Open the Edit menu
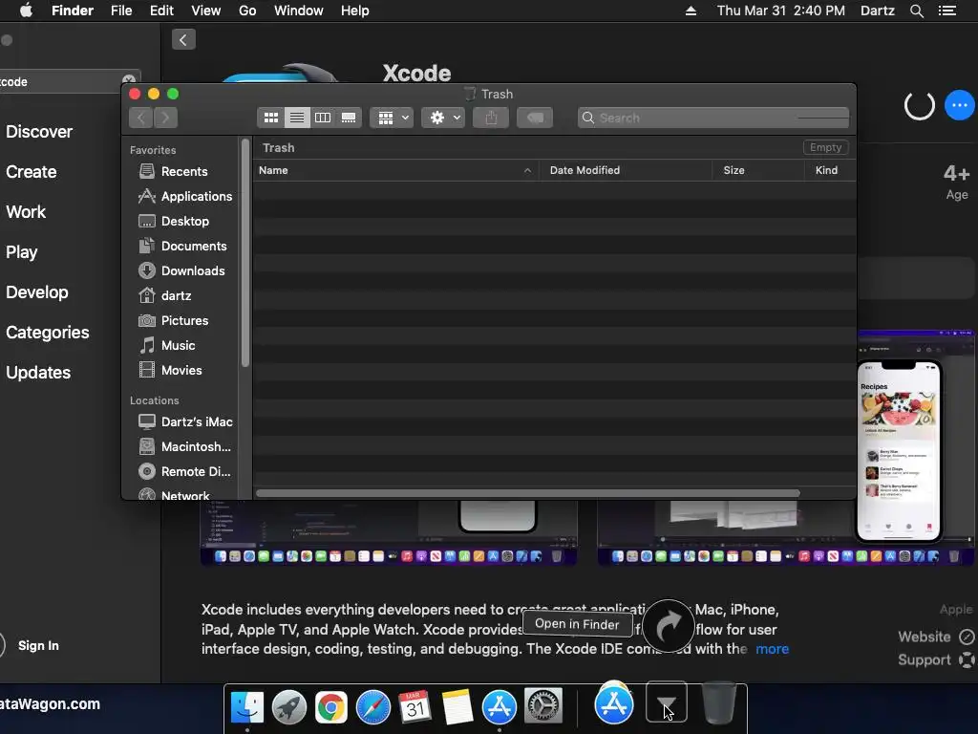 coord(161,11)
